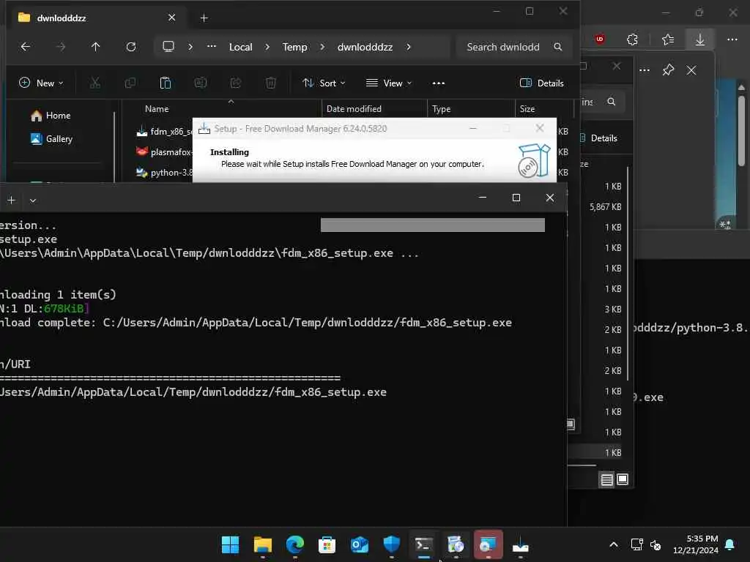Open Home in navigation pane
The height and width of the screenshot is (562, 750).
(x=51, y=116)
